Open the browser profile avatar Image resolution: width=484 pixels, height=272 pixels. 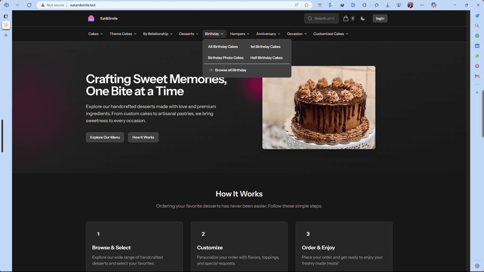point(410,5)
